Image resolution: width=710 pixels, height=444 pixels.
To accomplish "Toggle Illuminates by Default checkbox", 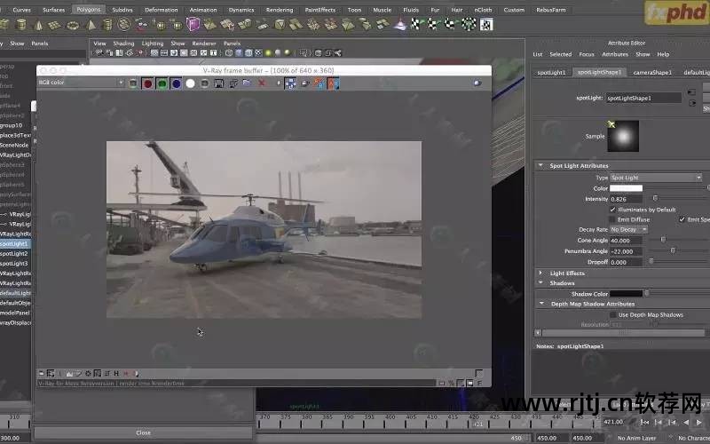I will tap(612, 210).
